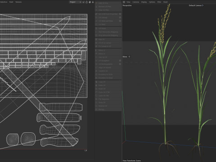This screenshot has height=162, width=216.
Task: Open settings gear for UV Weld and Relax
Action: click(120, 21)
